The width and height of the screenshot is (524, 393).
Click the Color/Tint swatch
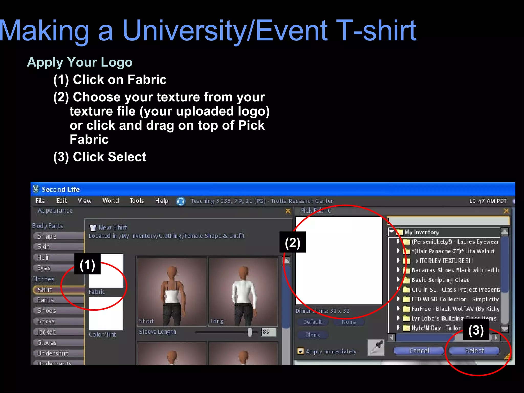(x=106, y=313)
